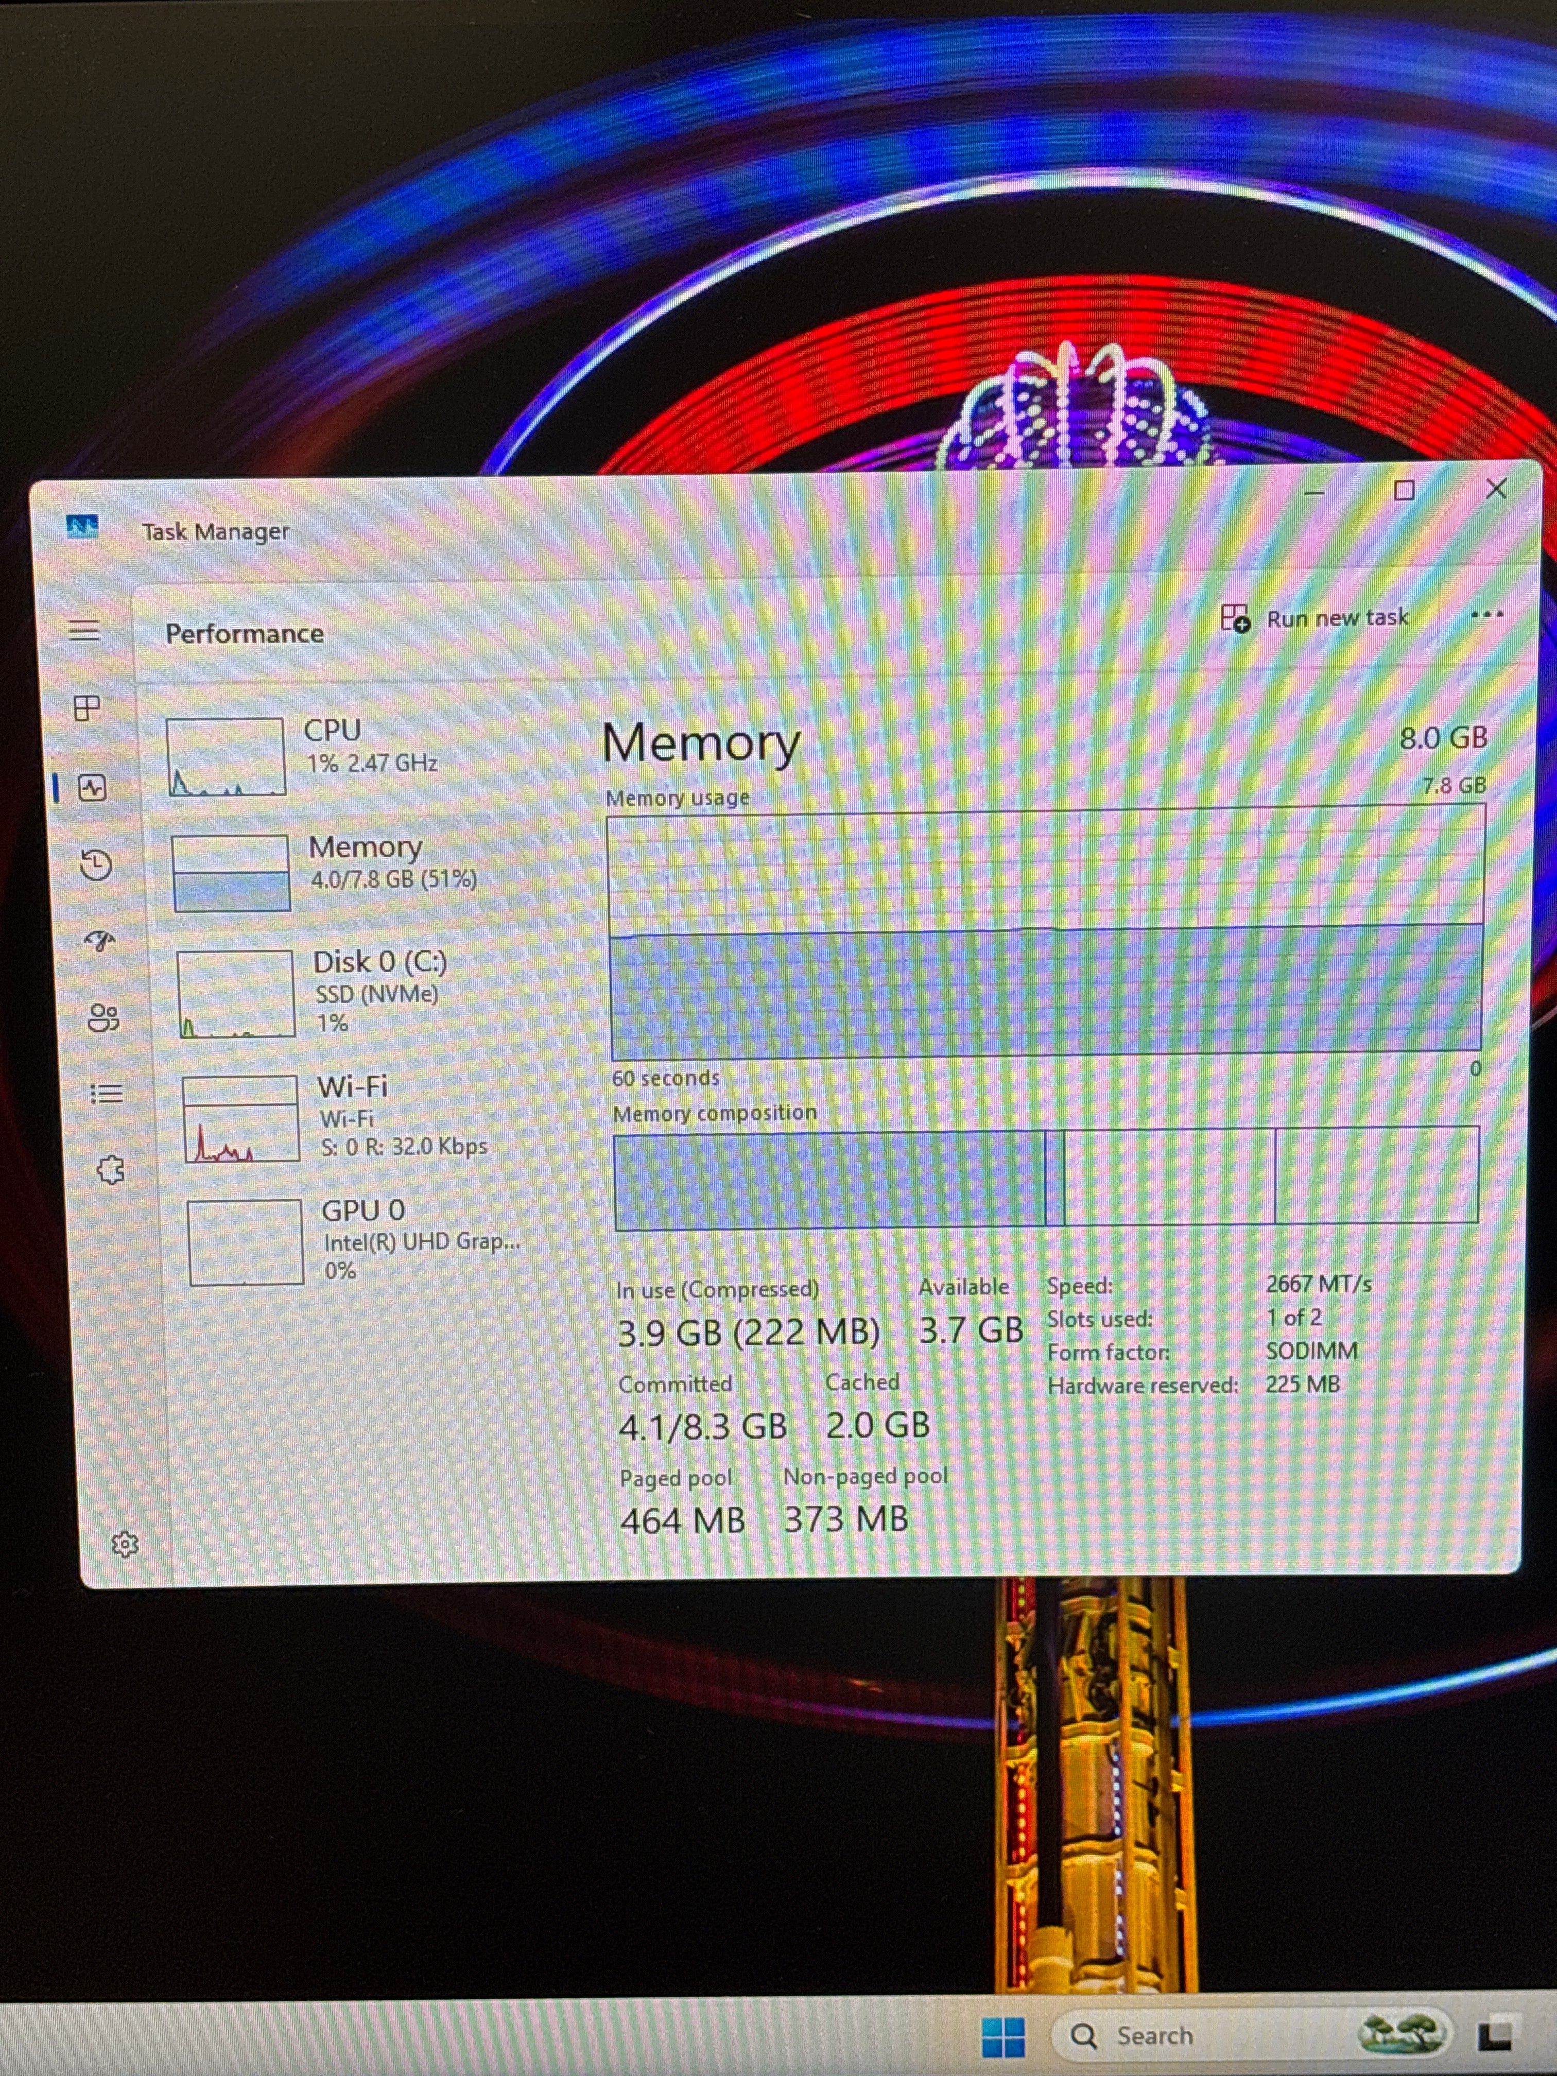The image size is (1557, 2076).
Task: Expand the hamburger navigation menu
Action: pyautogui.click(x=83, y=630)
